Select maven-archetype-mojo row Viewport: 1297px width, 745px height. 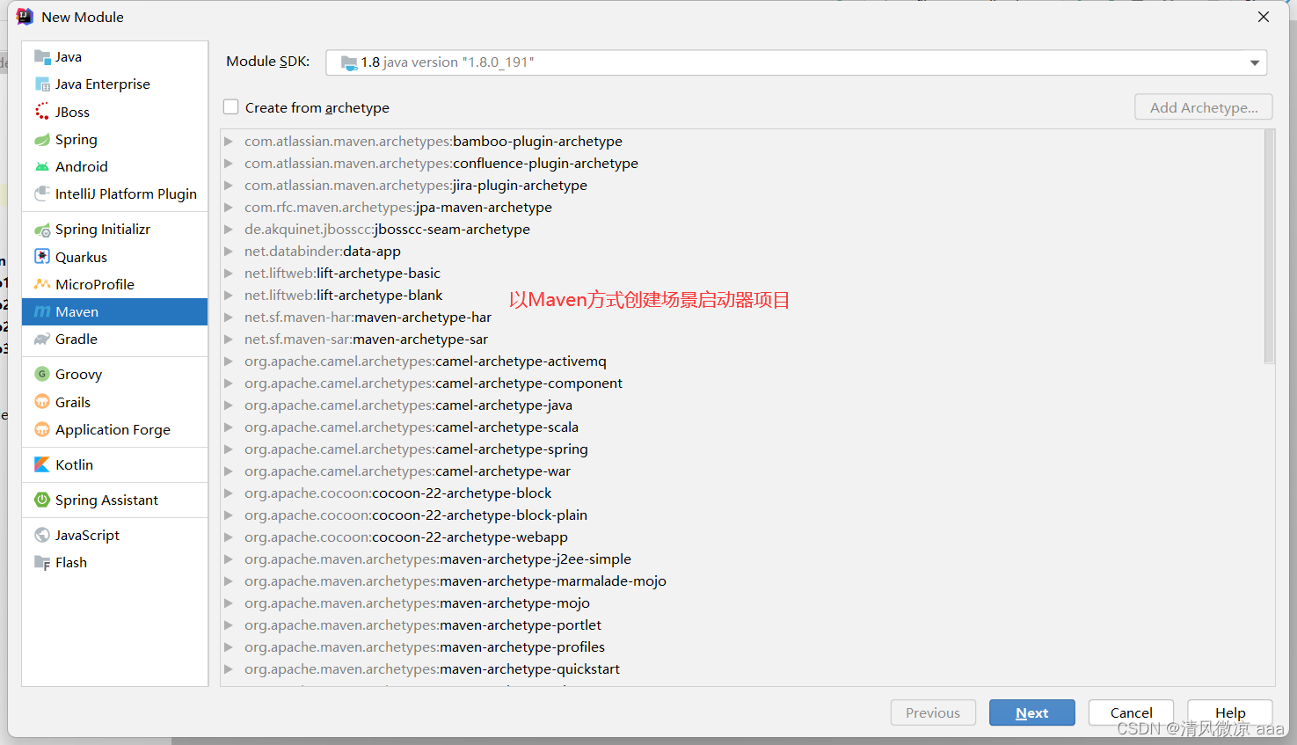[742, 603]
